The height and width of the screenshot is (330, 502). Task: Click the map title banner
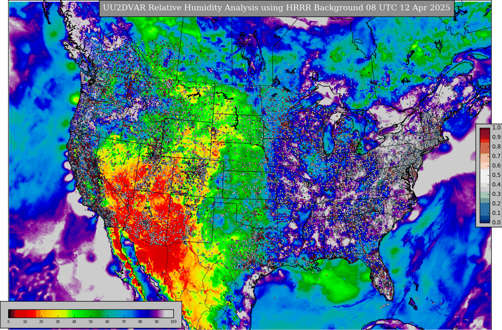click(276, 8)
